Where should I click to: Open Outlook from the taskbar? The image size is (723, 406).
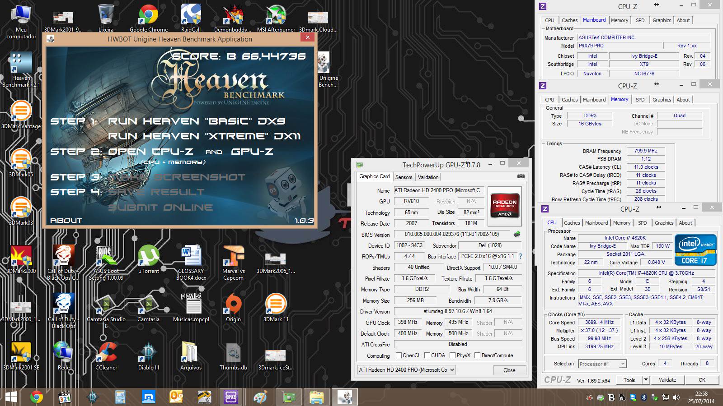[x=176, y=397]
